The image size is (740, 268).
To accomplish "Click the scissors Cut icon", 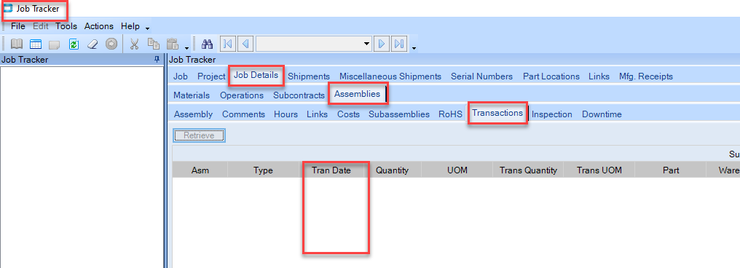I will point(134,44).
